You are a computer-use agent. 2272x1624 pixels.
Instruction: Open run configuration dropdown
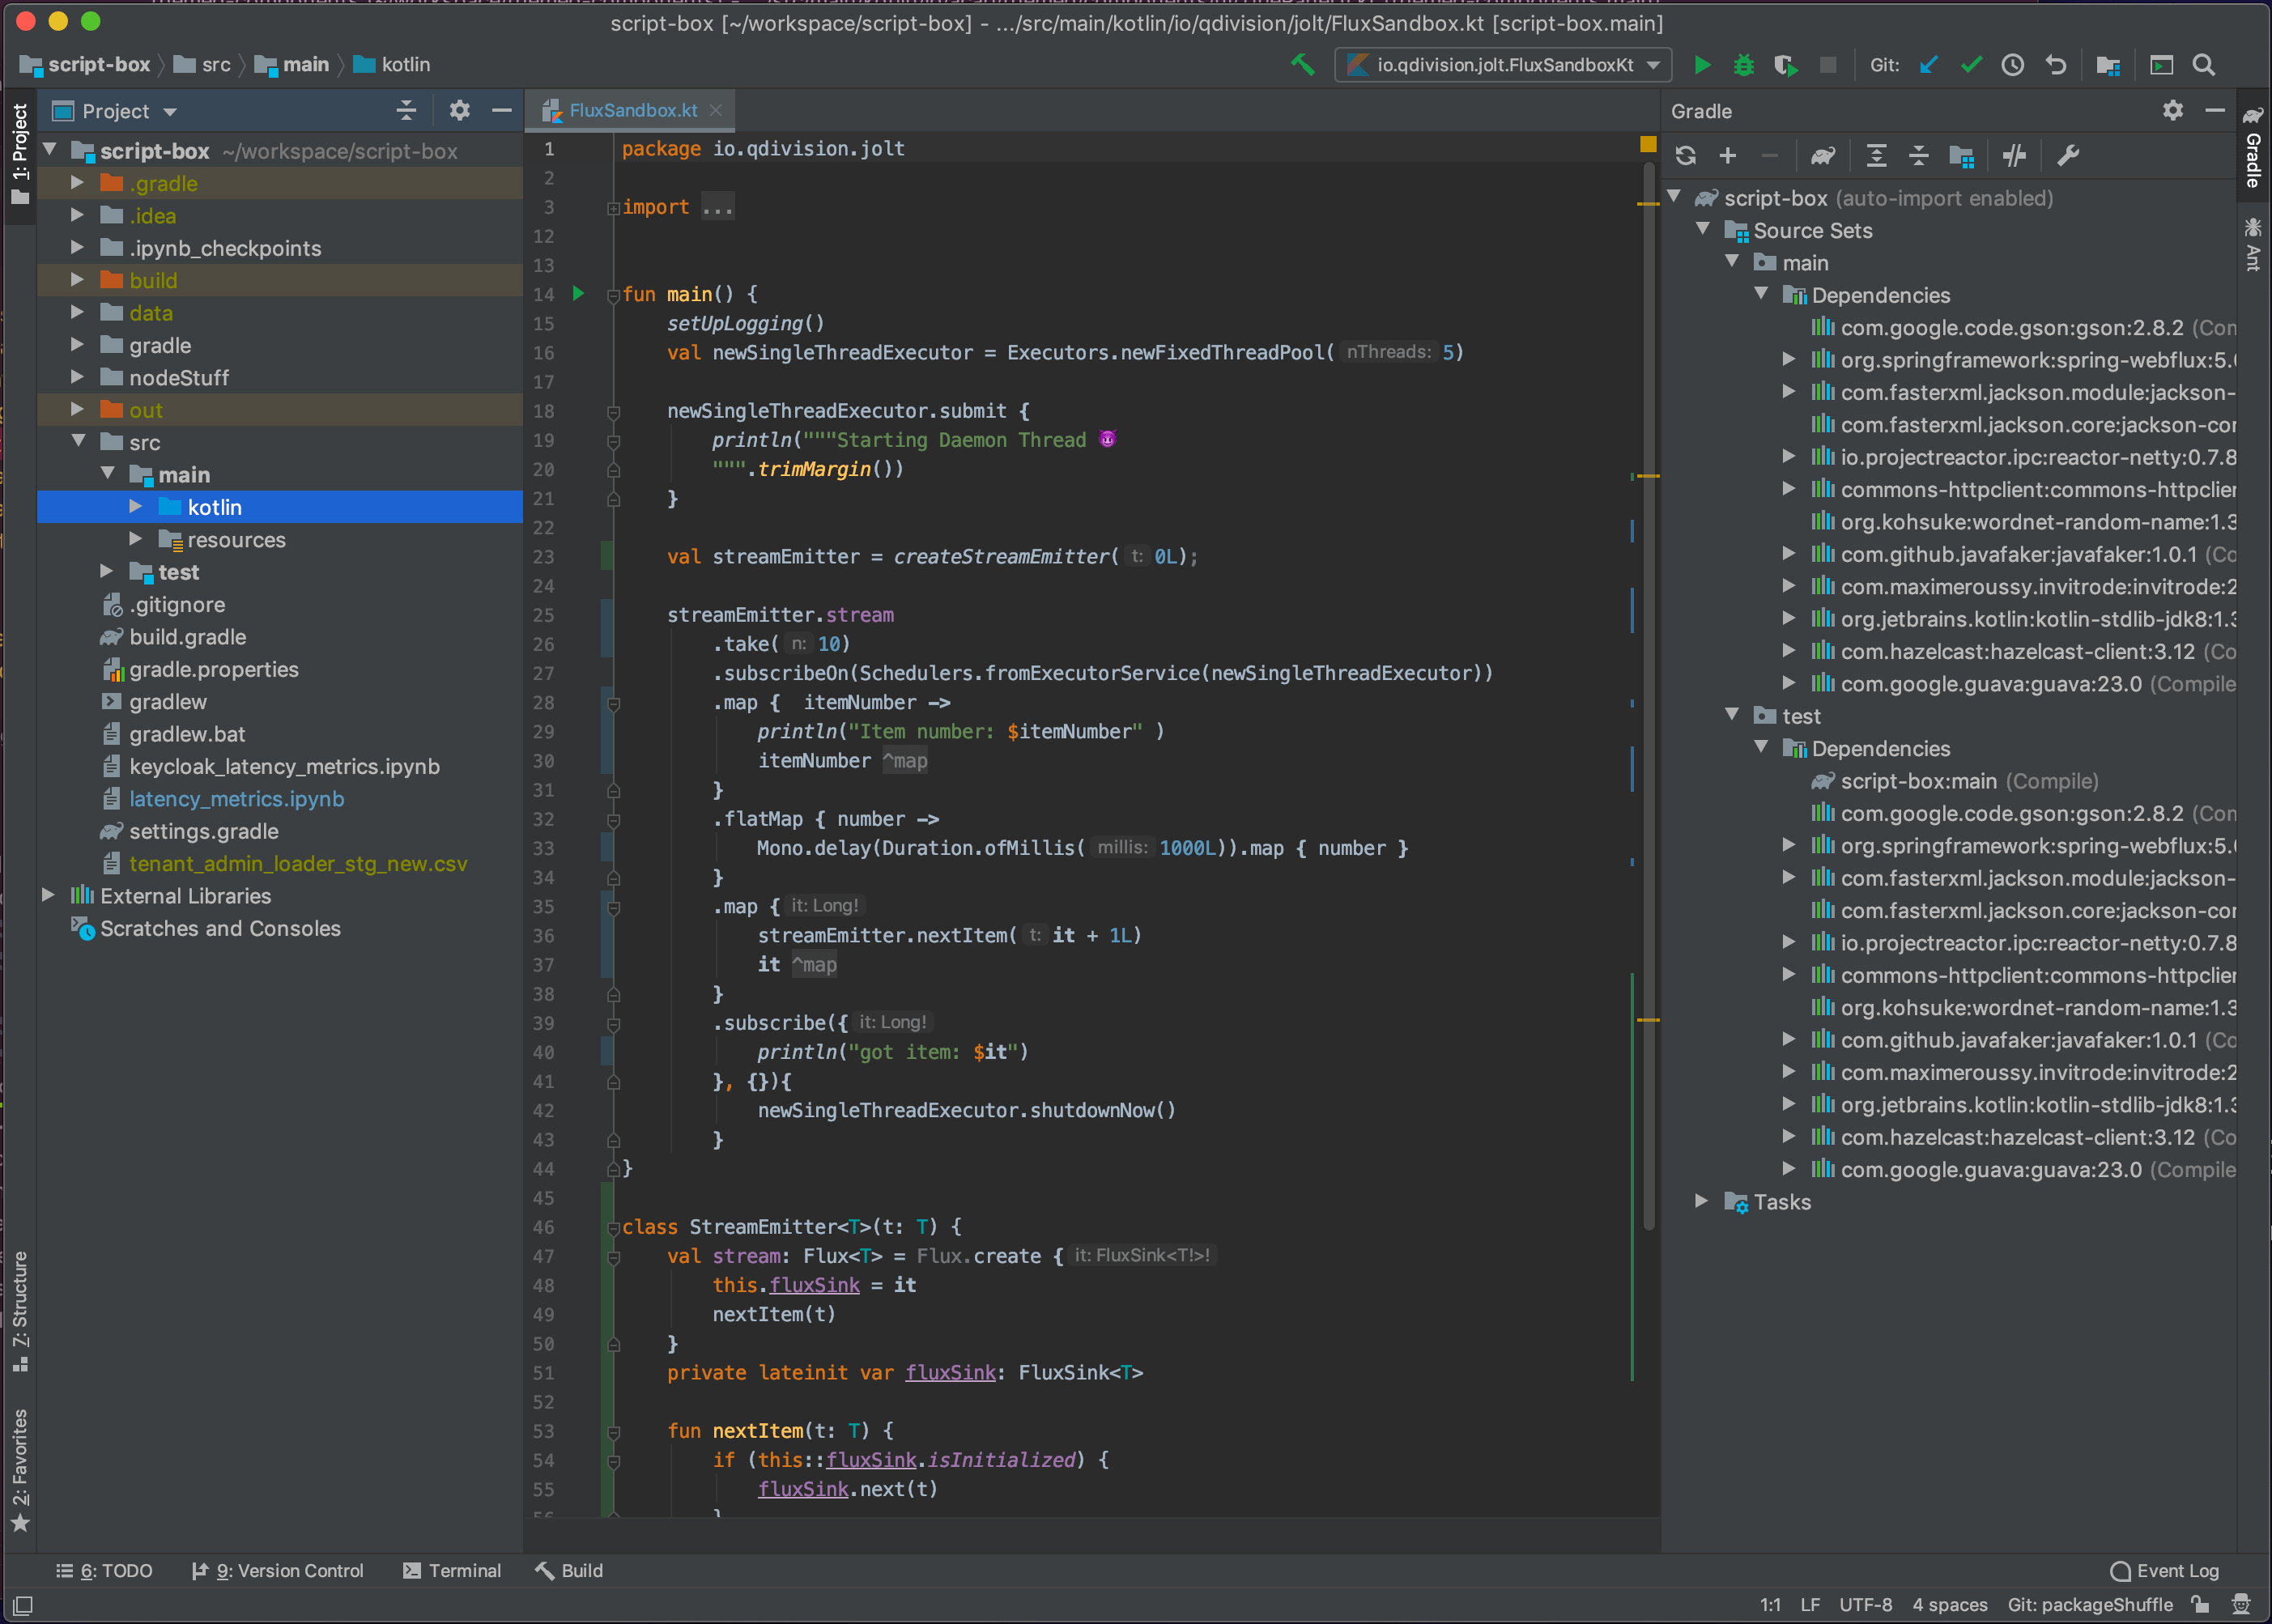pyautogui.click(x=1654, y=65)
